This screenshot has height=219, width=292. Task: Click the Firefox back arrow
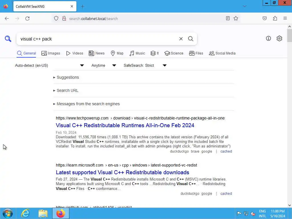7,19
